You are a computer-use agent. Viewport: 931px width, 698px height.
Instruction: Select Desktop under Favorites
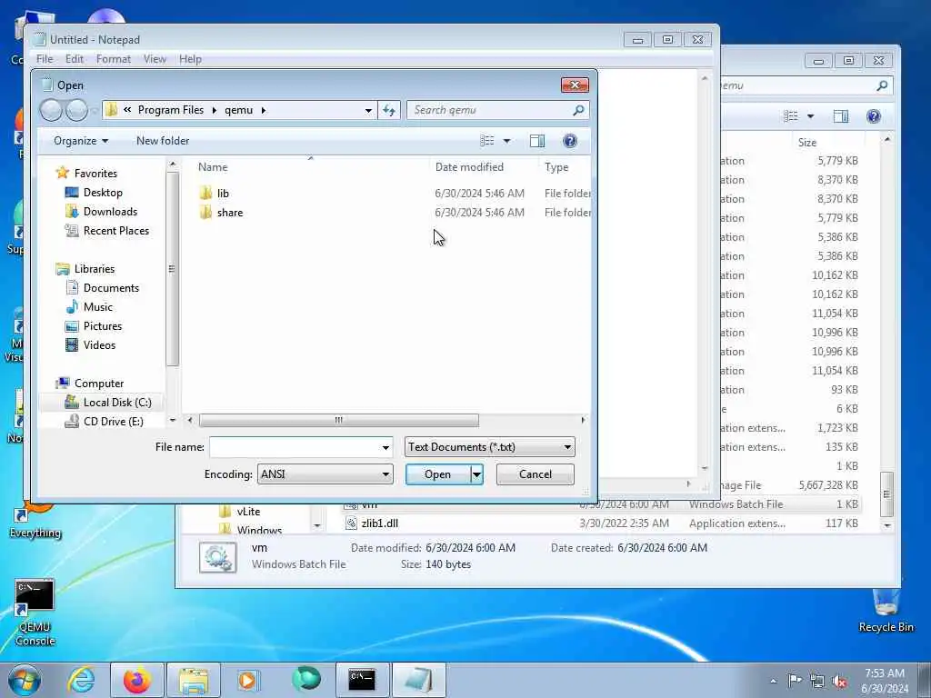(x=103, y=193)
